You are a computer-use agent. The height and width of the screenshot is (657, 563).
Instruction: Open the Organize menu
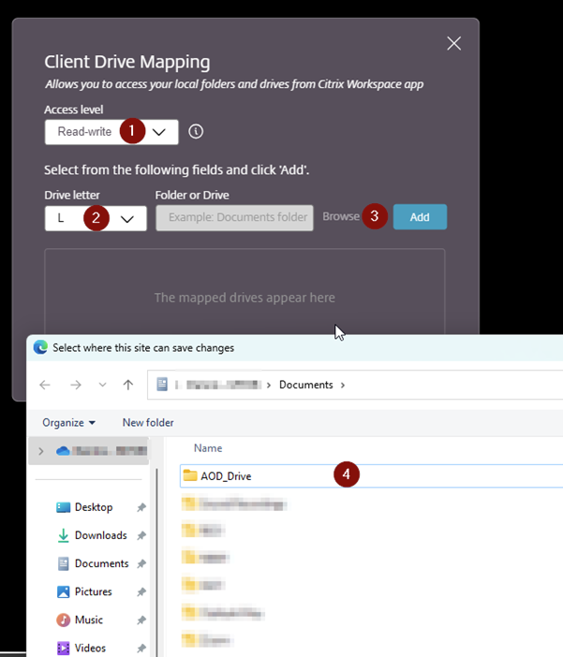click(x=68, y=423)
